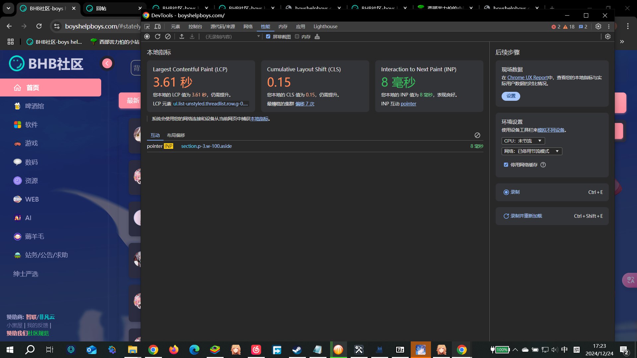Open the Windows Start menu

[x=10, y=350]
